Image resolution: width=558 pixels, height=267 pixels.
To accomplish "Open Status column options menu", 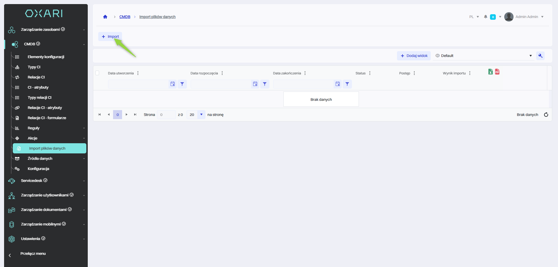I will pyautogui.click(x=370, y=73).
